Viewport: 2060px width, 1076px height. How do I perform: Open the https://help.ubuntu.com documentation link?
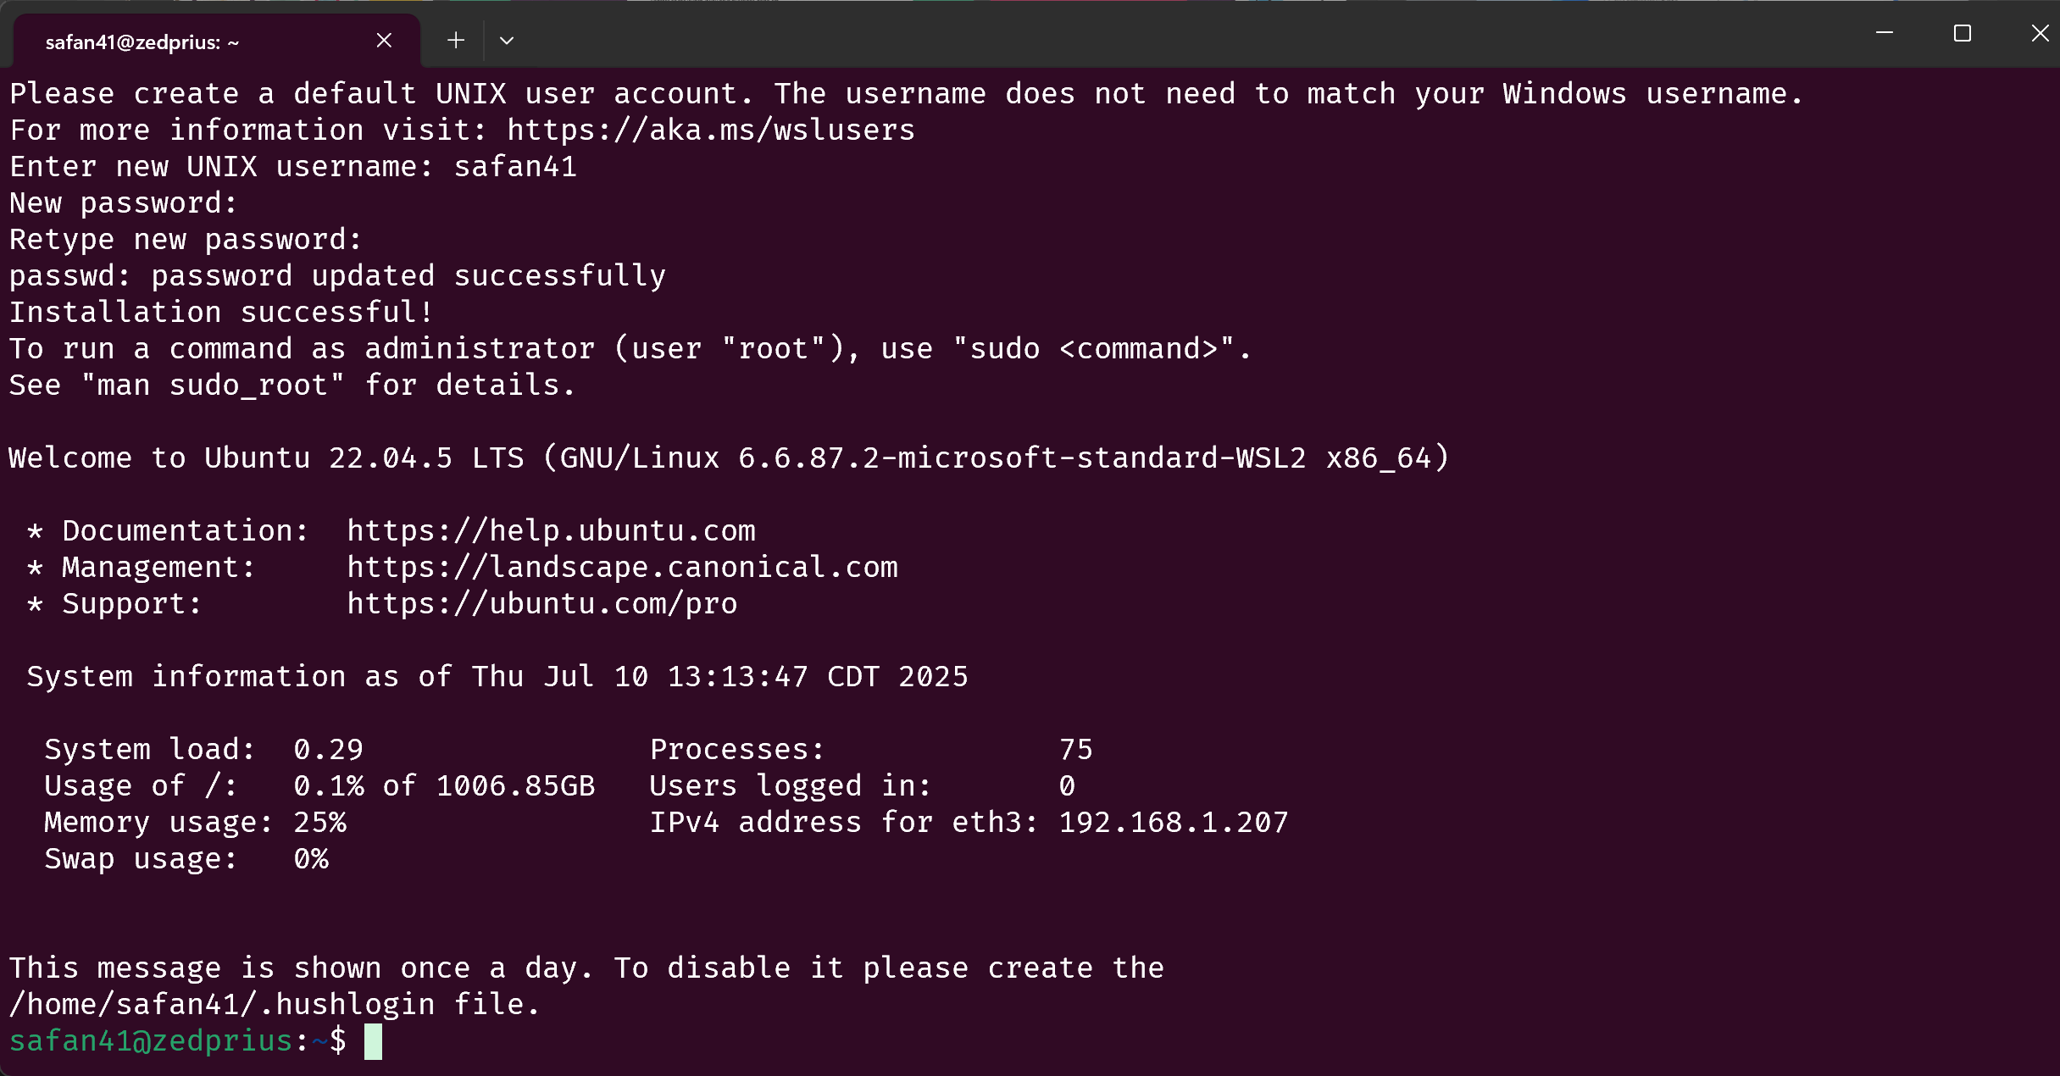(551, 531)
